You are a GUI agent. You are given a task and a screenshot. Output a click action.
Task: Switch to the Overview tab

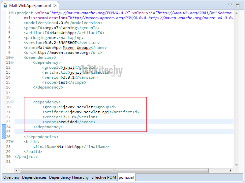point(12,177)
